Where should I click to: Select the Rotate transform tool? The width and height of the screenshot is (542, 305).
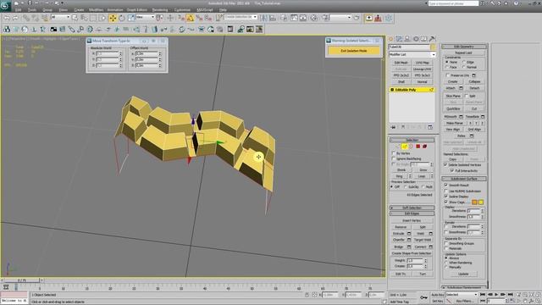pos(122,18)
